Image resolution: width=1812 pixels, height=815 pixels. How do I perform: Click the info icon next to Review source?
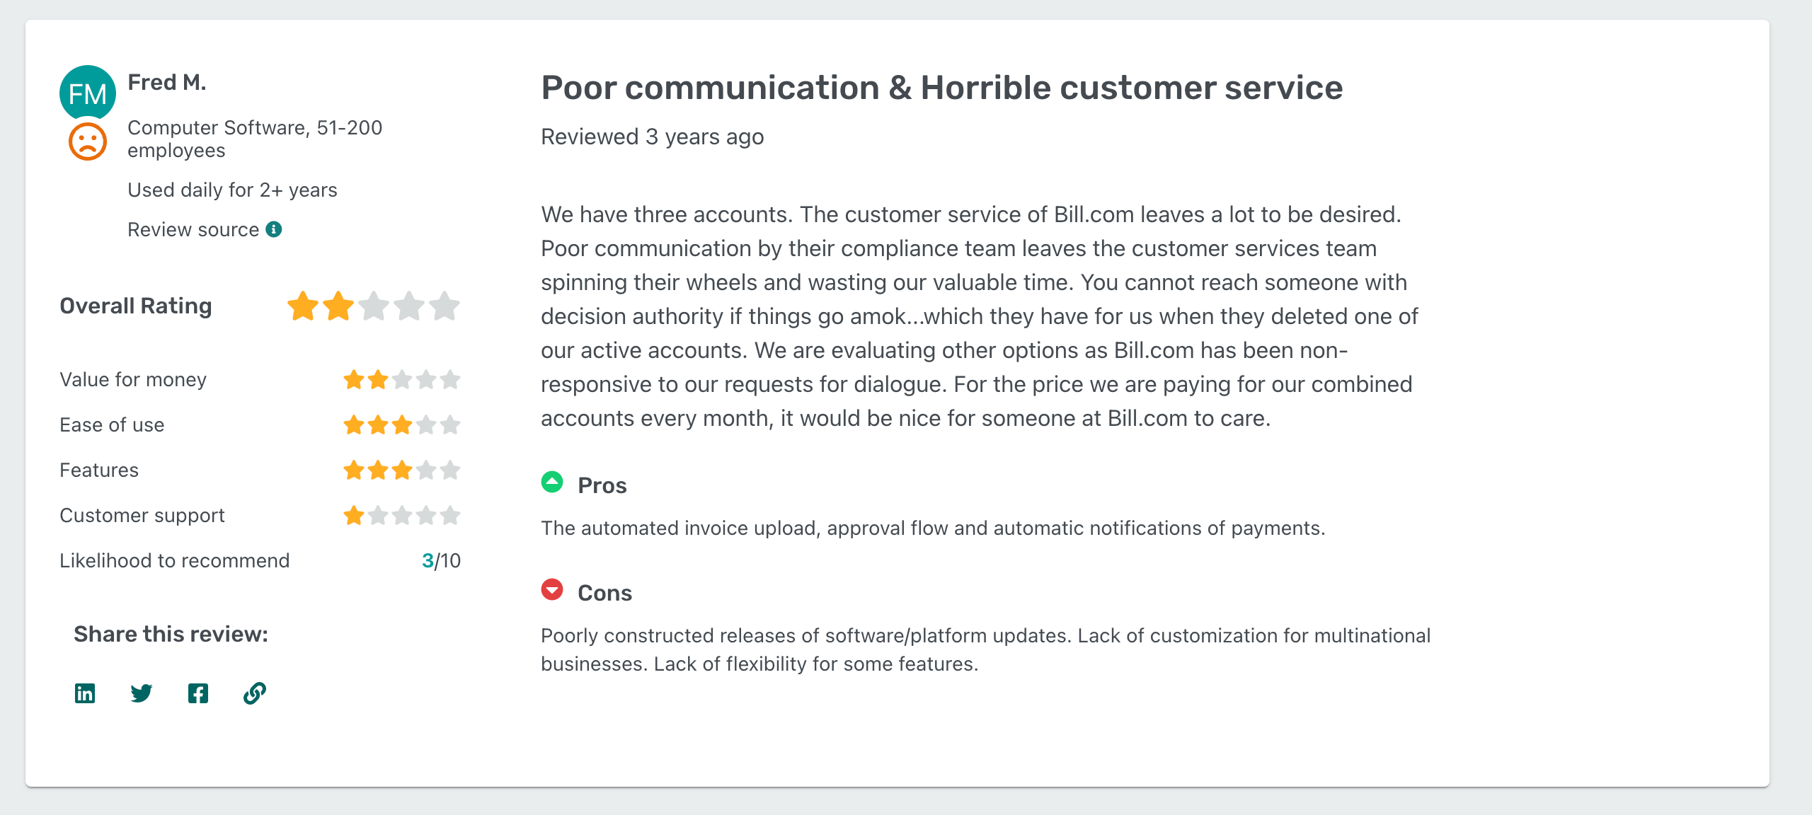click(x=275, y=229)
